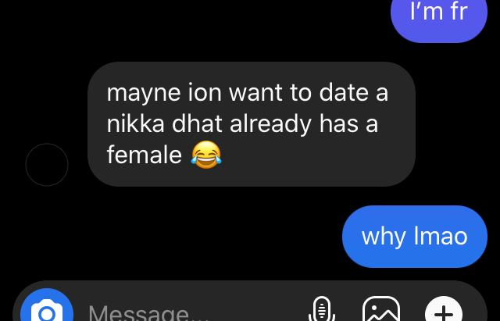500x321 pixels.
Task: Tap the text "want to date a"
Action: 309,92
